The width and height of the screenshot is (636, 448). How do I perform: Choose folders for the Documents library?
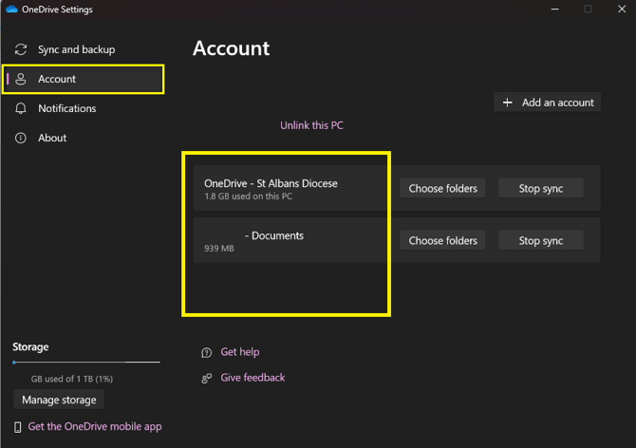click(x=442, y=241)
